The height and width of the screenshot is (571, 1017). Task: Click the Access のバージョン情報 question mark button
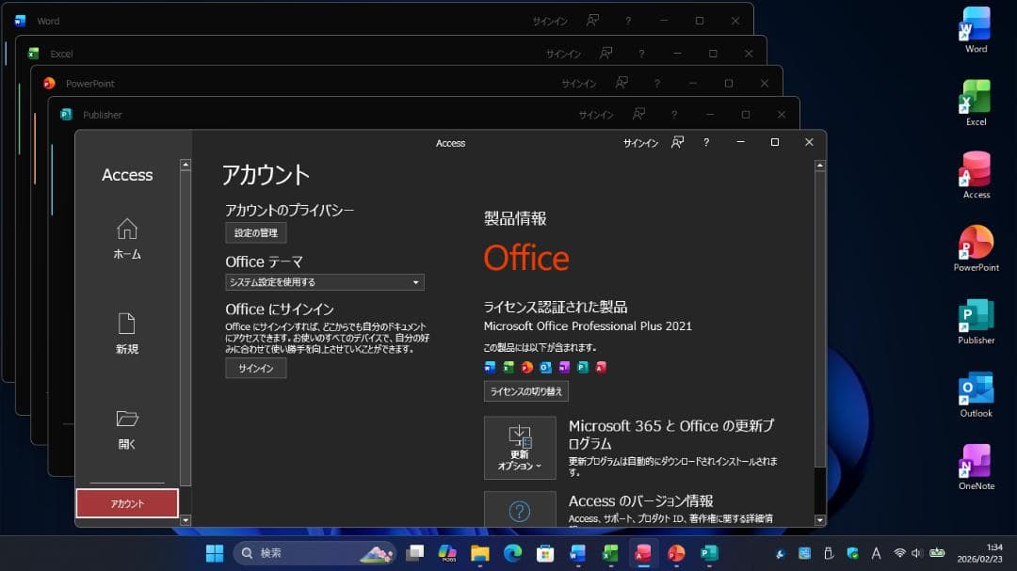pyautogui.click(x=520, y=510)
